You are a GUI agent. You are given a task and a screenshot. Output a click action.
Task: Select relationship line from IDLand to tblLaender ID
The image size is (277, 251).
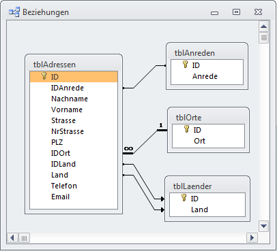(145, 182)
